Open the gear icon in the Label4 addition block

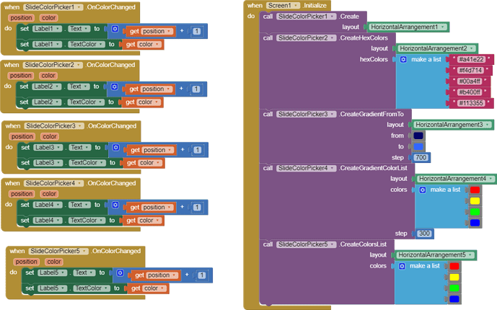tap(115, 206)
